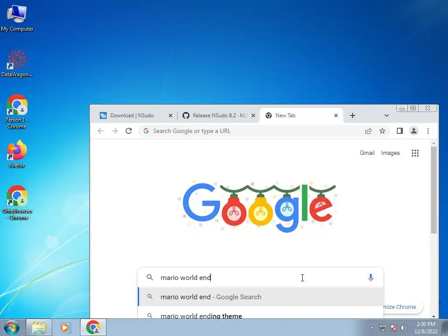Close the Release NSudo 8.2 tab
Viewport: 448px width, 336px height.
[x=253, y=115]
